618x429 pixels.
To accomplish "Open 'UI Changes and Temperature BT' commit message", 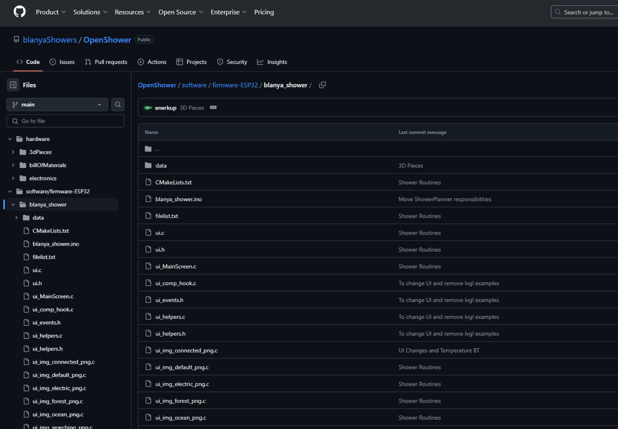I will [x=439, y=351].
